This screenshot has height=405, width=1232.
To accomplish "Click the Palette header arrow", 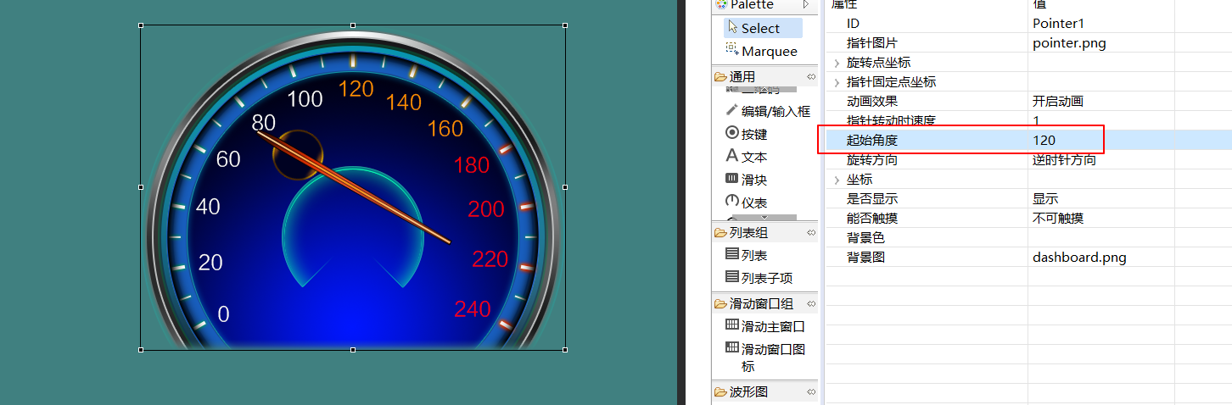I will [805, 5].
